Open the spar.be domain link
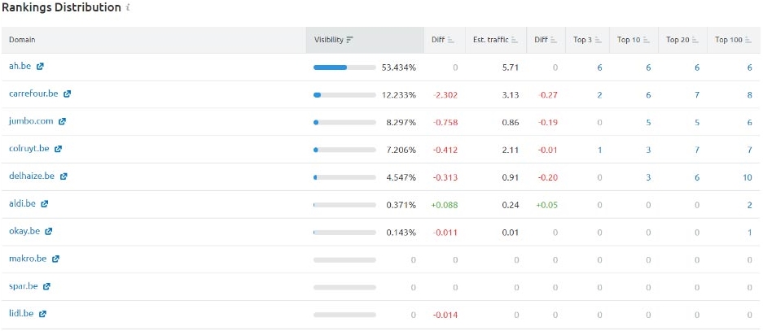The image size is (763, 331). pyautogui.click(x=24, y=286)
